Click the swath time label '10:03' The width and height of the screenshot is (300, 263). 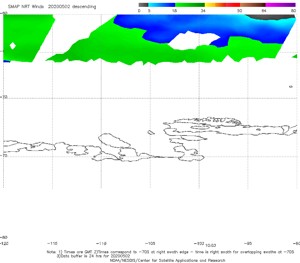tap(210, 246)
